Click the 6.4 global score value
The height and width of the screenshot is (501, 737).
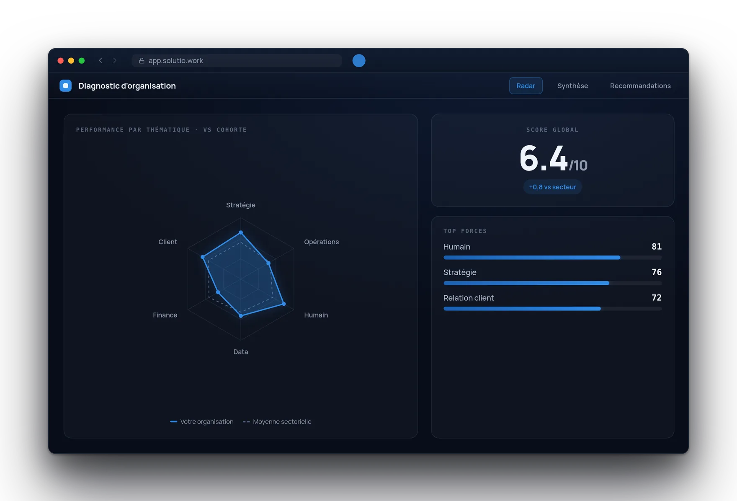click(x=544, y=158)
